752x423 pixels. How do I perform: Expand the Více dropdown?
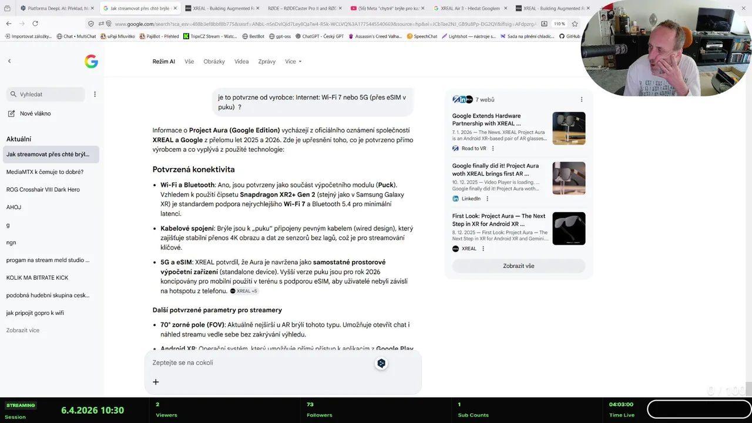point(293,61)
